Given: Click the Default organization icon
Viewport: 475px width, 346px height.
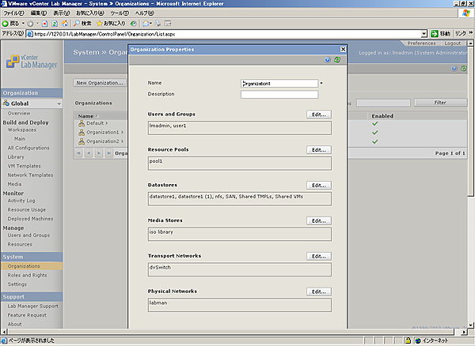Looking at the screenshot, I should (81, 123).
